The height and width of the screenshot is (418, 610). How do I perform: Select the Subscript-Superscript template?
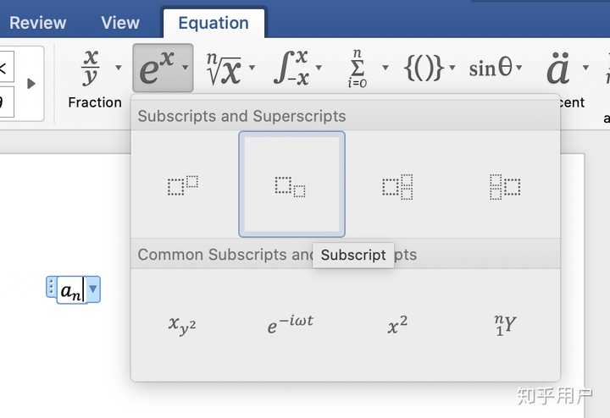397,187
